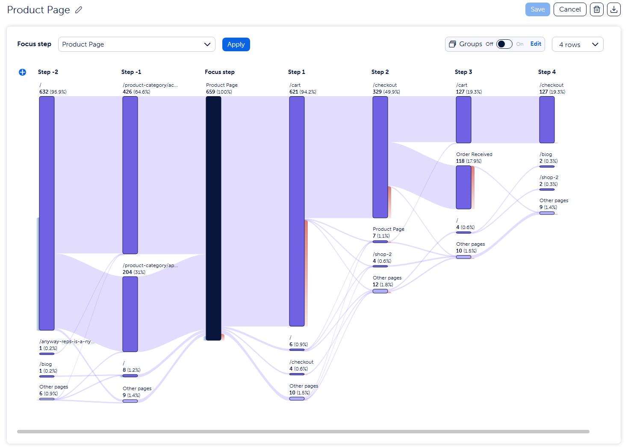Click the Order Received bar in Step 3
This screenshot has width=628, height=447.
(463, 187)
